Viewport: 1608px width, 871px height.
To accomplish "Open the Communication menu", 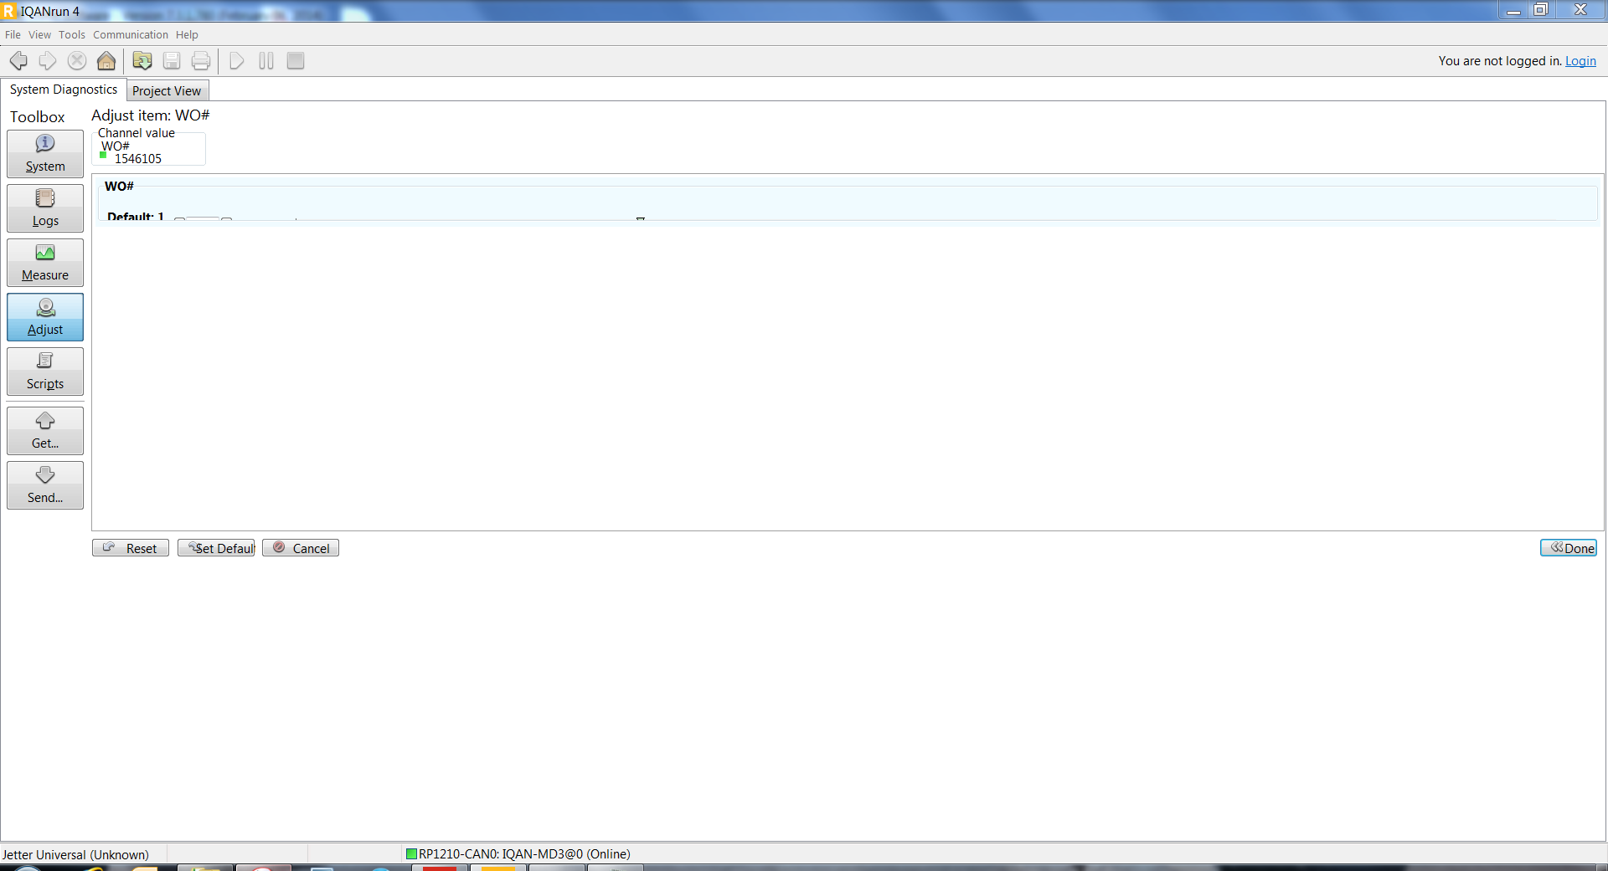I will (x=131, y=34).
